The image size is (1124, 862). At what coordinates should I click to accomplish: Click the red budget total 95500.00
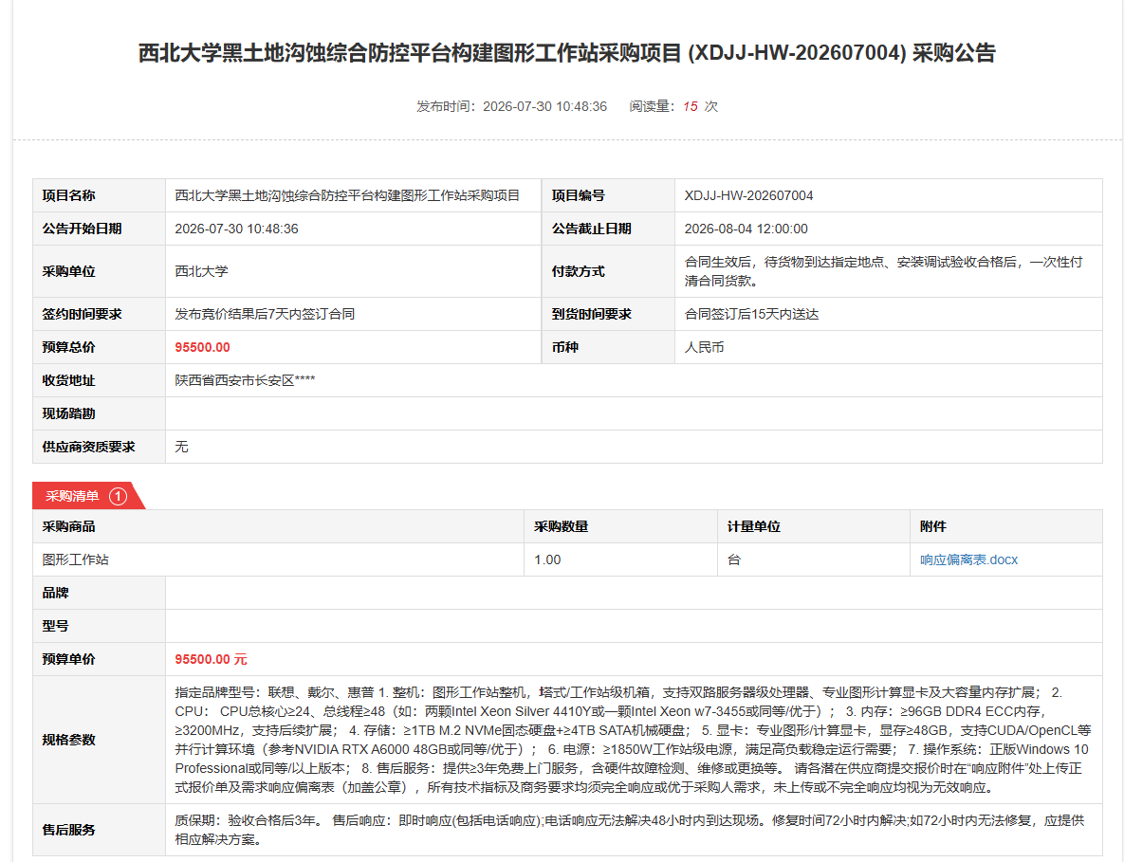[202, 347]
